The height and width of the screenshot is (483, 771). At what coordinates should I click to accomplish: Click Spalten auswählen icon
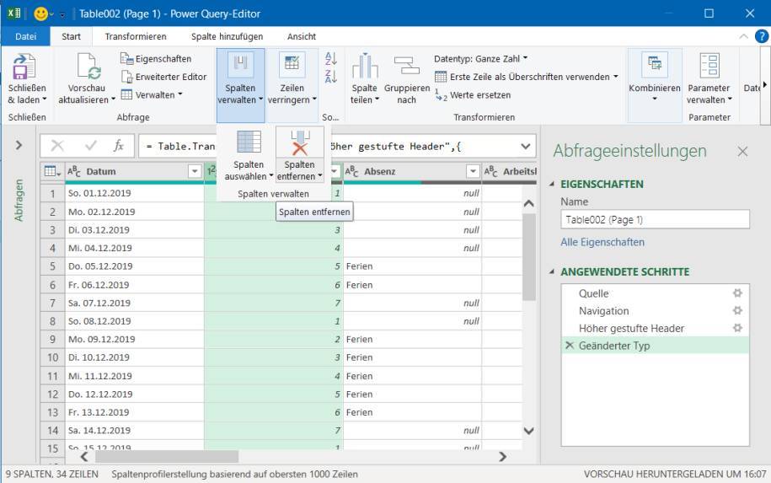(x=249, y=142)
